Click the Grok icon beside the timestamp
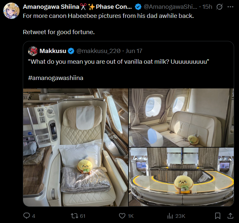The image size is (239, 223). pyautogui.click(x=219, y=7)
